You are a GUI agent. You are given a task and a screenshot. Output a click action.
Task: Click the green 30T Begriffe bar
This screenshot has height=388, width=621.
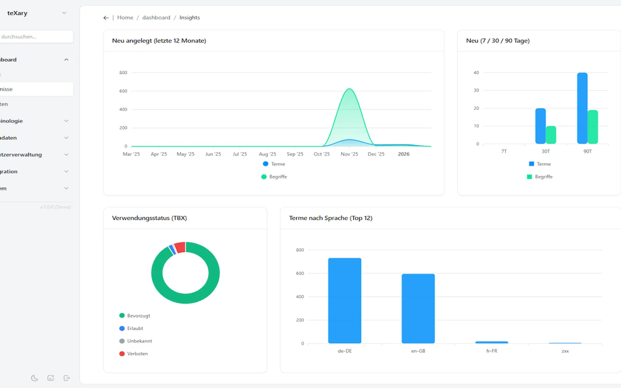tap(551, 135)
